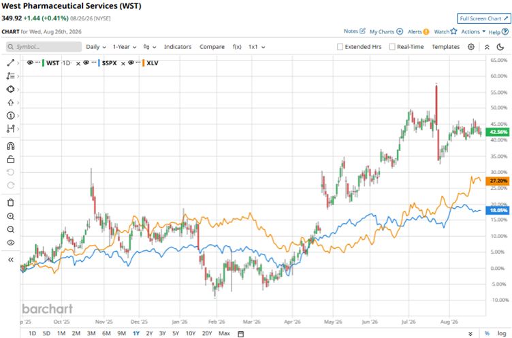
Task: Select the 6M time range tab
Action: (x=106, y=333)
